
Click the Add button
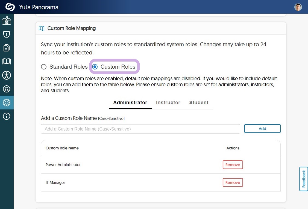point(262,129)
